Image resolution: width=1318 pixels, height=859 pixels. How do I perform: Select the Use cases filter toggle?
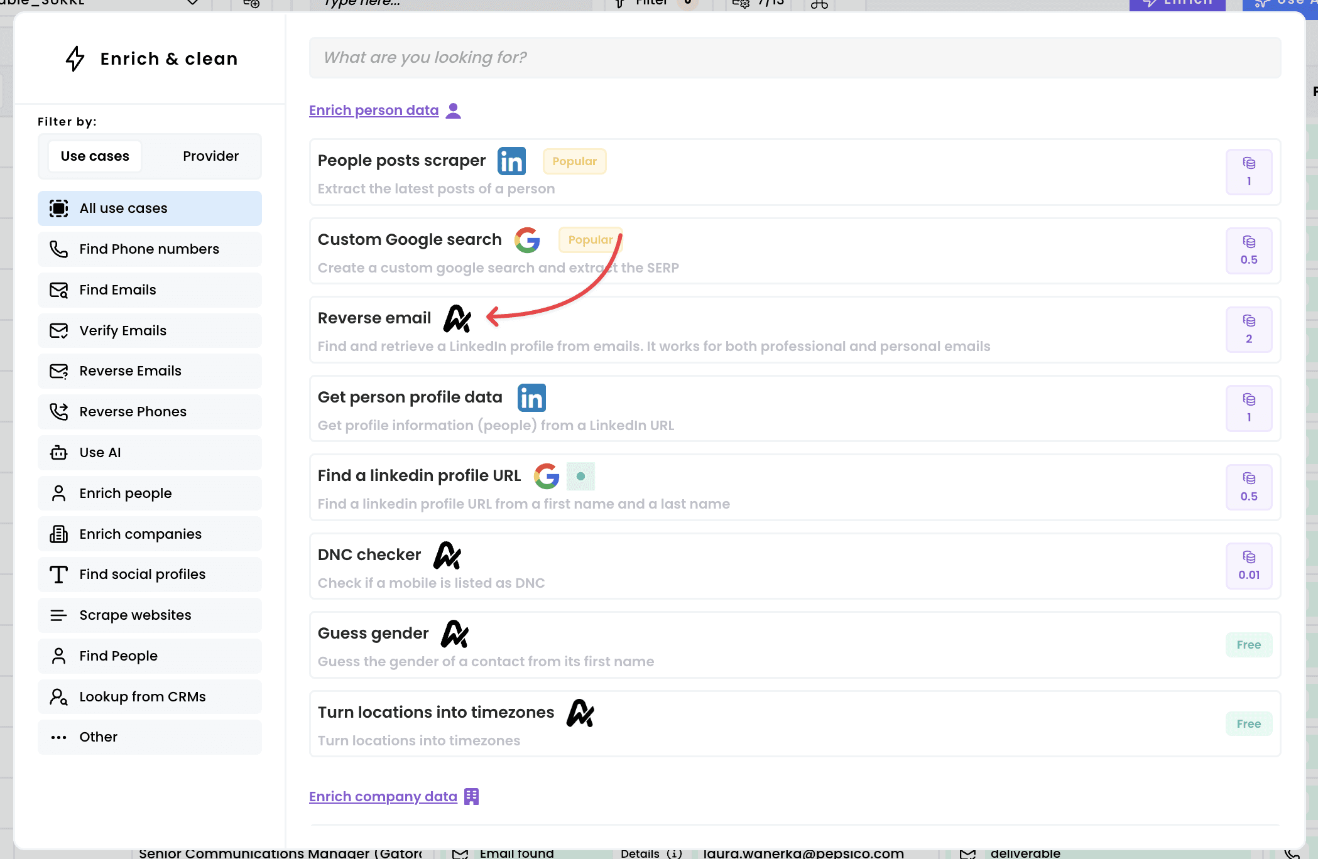(95, 156)
